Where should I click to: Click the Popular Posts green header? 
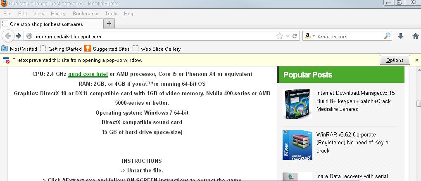pyautogui.click(x=340, y=75)
